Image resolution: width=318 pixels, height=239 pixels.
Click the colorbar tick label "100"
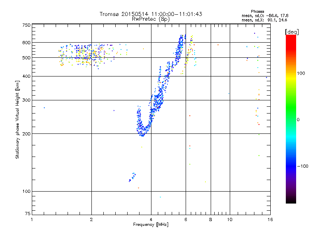pyautogui.click(x=301, y=73)
